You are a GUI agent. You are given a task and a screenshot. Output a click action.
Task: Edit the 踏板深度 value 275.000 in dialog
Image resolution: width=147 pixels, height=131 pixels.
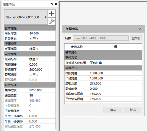pos(115,83)
